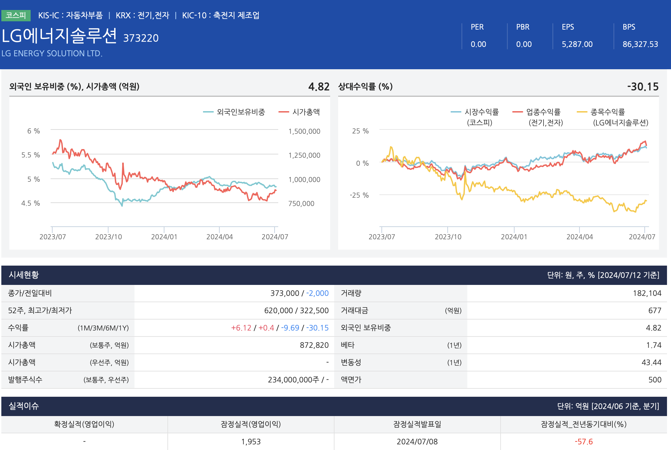Click the 잠정실적발표일 column header
The width and height of the screenshot is (671, 450).
417,424
